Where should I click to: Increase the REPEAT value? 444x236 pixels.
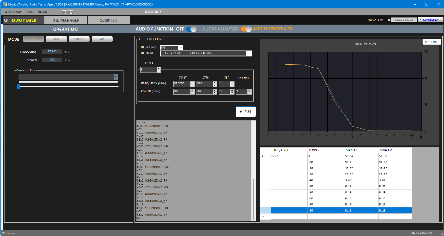pos(159,68)
